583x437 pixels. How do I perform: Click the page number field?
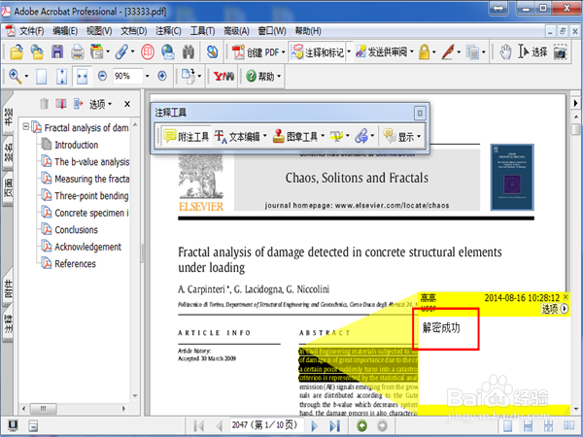(265, 425)
